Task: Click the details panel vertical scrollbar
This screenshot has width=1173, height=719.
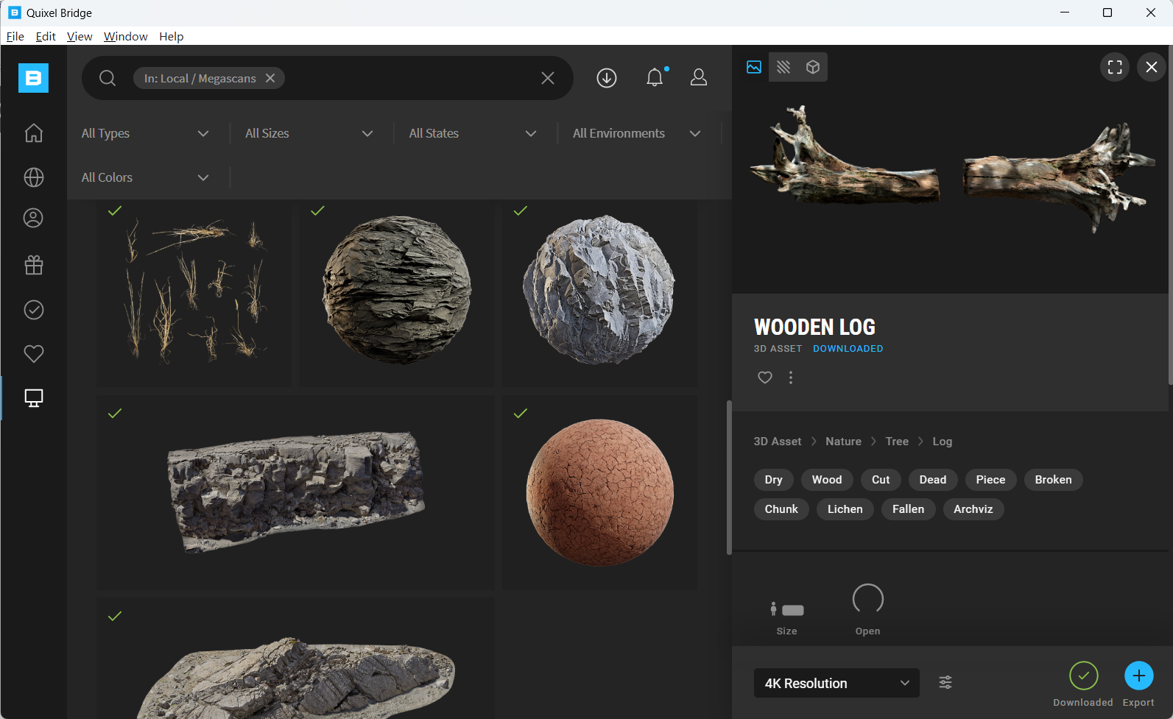Action: click(1170, 214)
